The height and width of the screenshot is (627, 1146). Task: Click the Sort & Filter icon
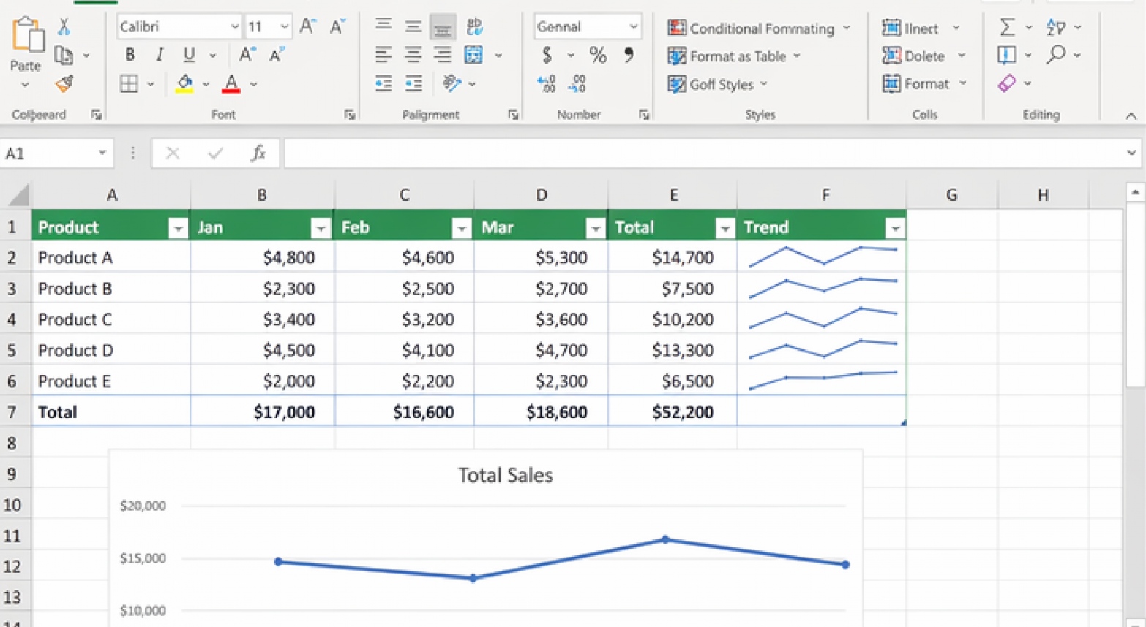click(x=1056, y=27)
